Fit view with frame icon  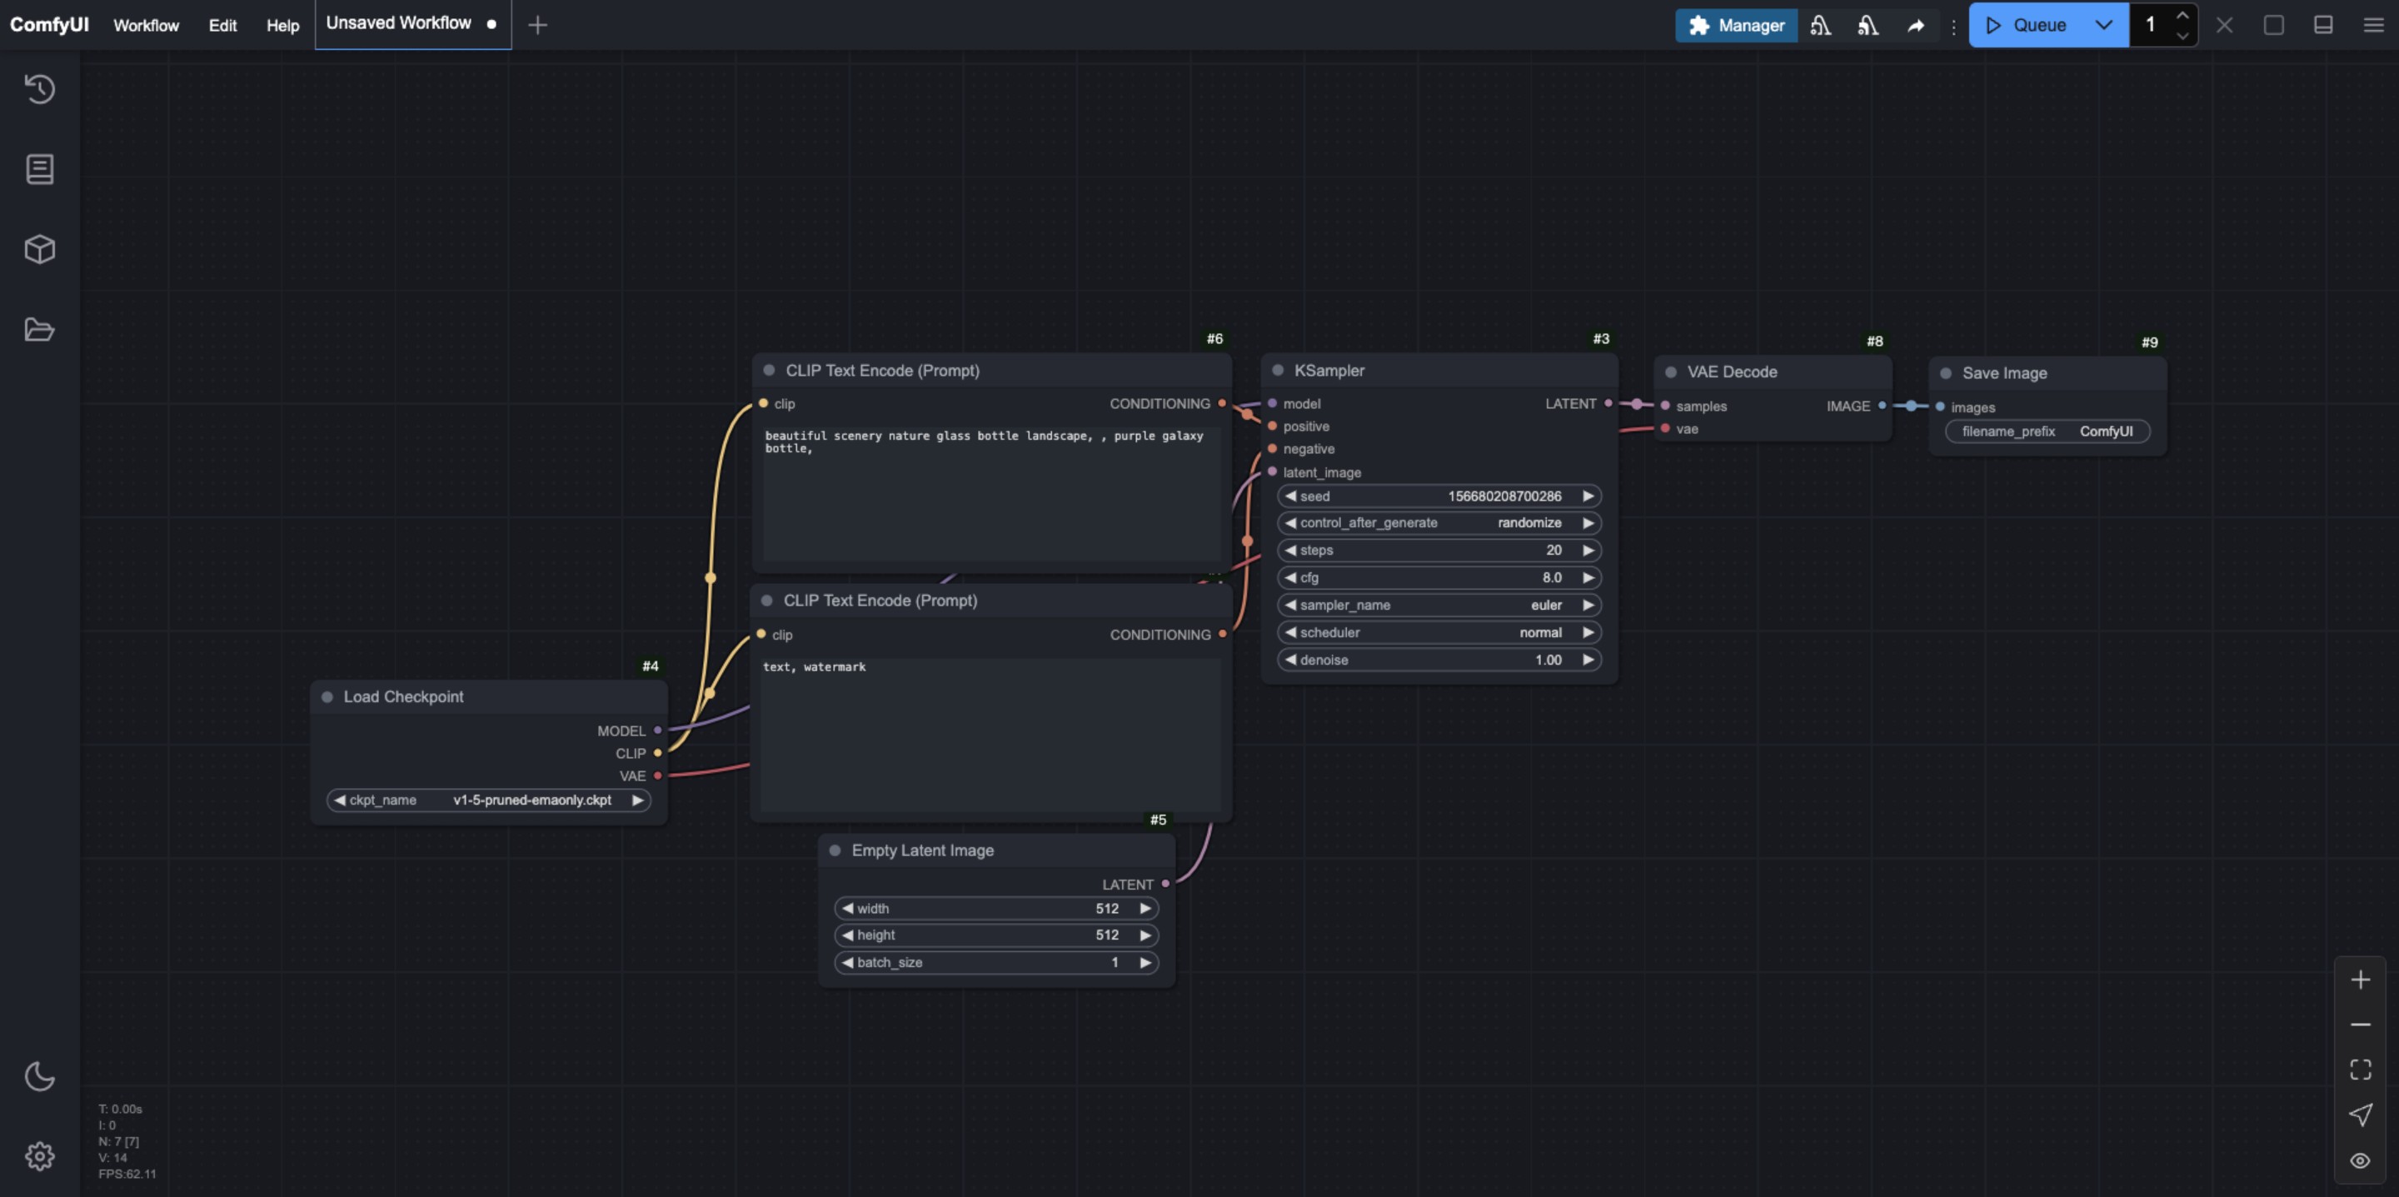click(x=2360, y=1069)
